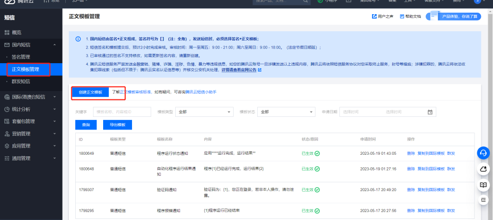This screenshot has width=493, height=220.
Task: Expand the 通用管理 chevron
Action: pyautogui.click(x=55, y=158)
